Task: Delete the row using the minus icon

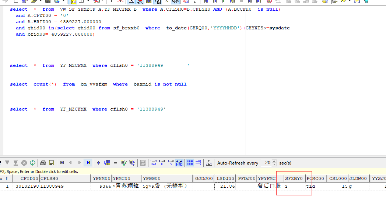Action: click(x=115, y=163)
